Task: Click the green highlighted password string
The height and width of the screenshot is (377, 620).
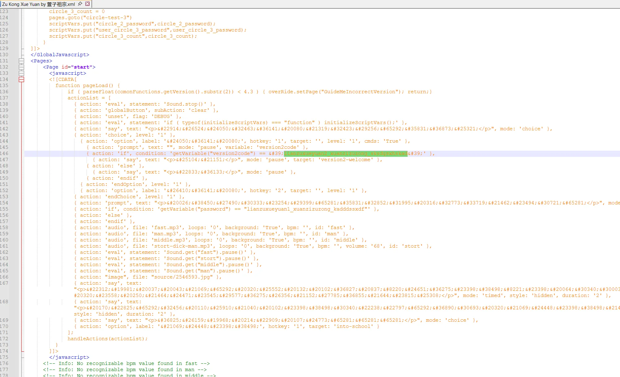Action: [x=345, y=153]
